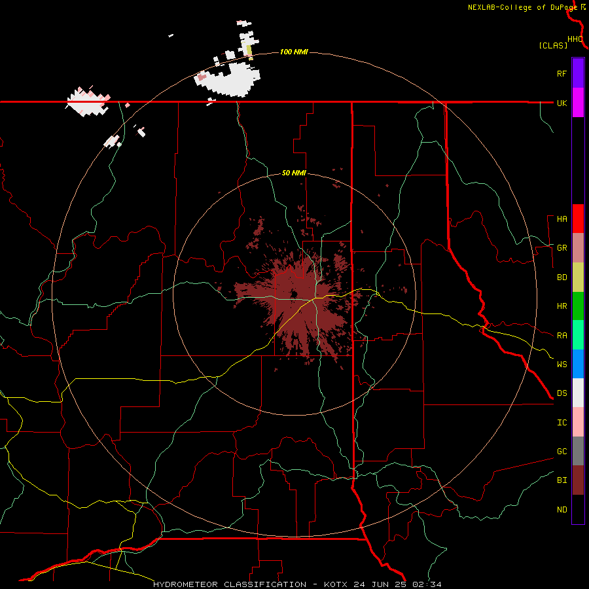Click the IC legend label
Image resolution: width=589 pixels, height=589 pixels.
pos(562,423)
